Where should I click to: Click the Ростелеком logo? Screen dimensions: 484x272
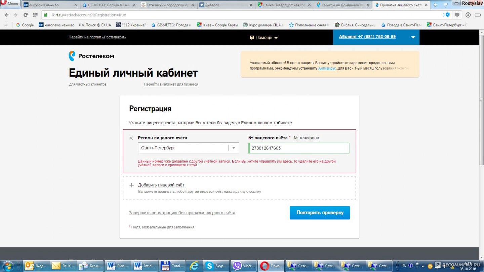pos(91,56)
